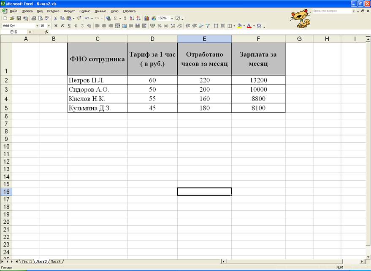
Task: Open the Arial Cyr font name dropdown
Action: [x=37, y=26]
